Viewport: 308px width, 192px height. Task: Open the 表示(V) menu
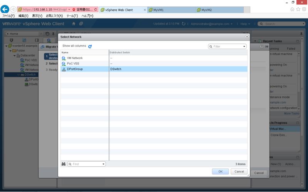[37, 16]
